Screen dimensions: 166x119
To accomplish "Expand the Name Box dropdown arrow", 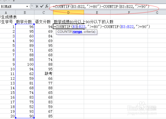I will (27, 7).
